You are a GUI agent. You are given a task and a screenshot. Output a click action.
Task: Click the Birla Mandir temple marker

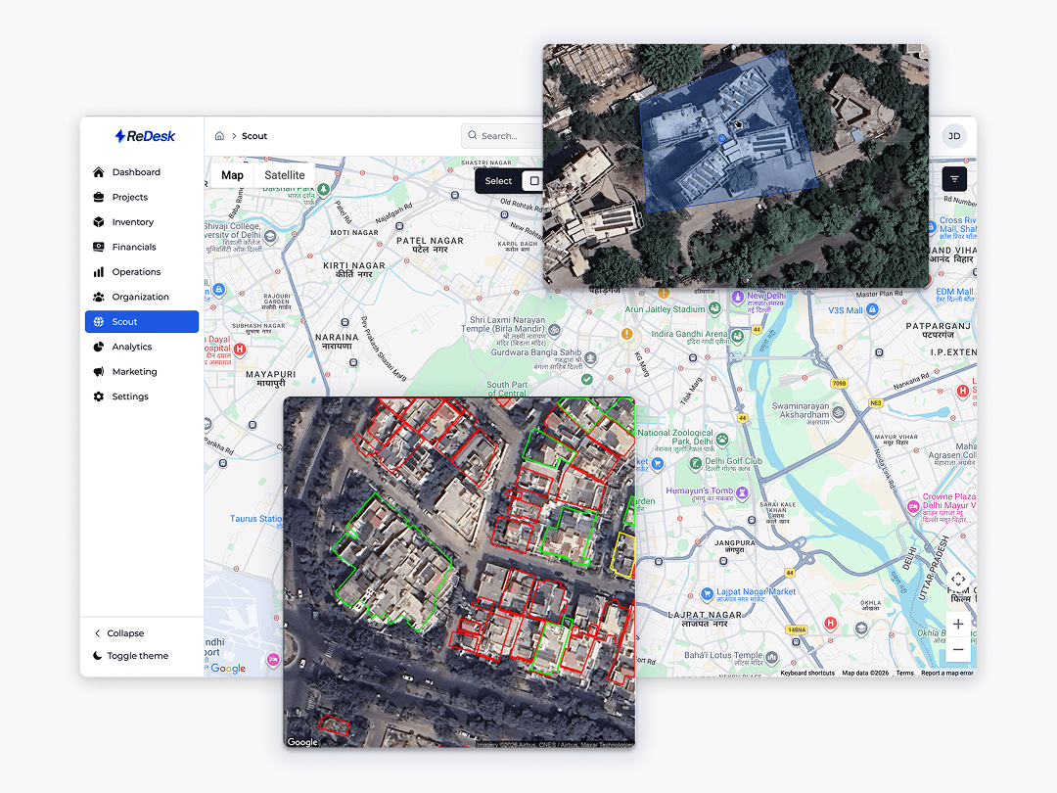coord(554,330)
